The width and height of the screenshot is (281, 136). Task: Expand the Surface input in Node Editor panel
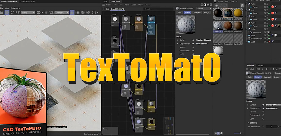(x=177, y=40)
